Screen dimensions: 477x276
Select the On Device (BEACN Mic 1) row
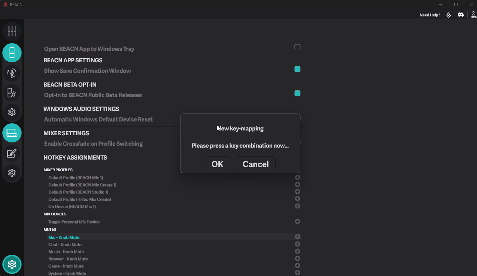175,206
